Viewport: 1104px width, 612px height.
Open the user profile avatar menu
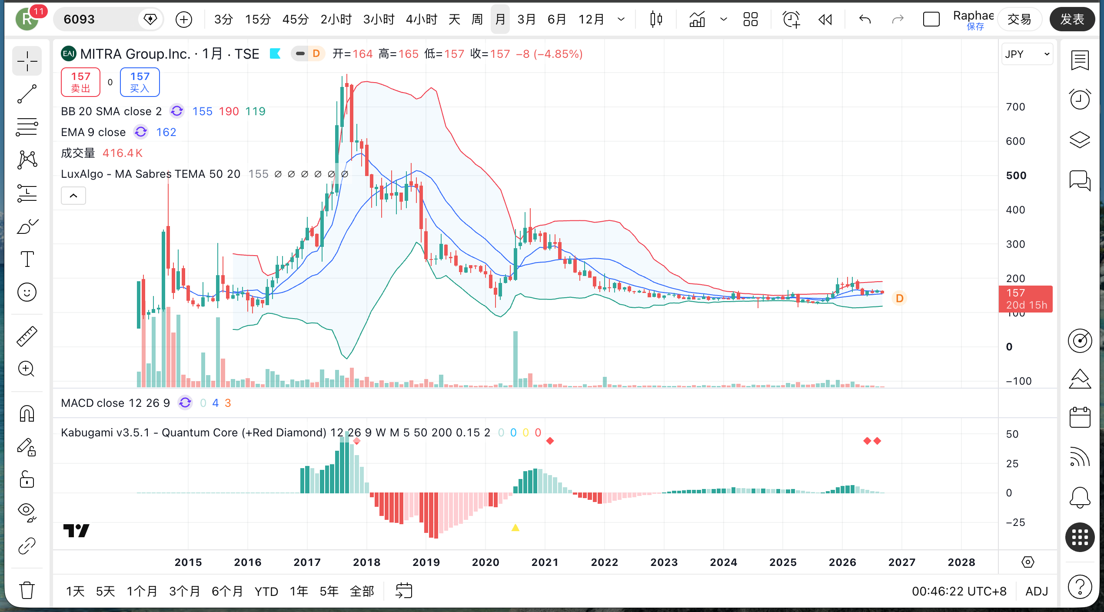pos(27,19)
